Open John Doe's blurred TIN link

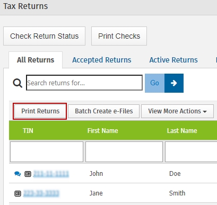point(51,174)
